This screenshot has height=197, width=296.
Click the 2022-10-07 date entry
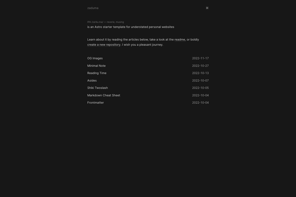200,81
